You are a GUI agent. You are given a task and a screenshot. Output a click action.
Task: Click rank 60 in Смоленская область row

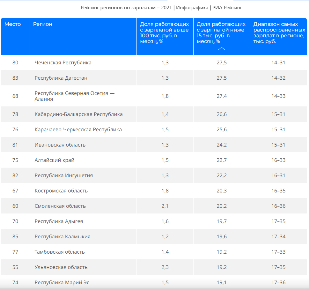coord(15,206)
